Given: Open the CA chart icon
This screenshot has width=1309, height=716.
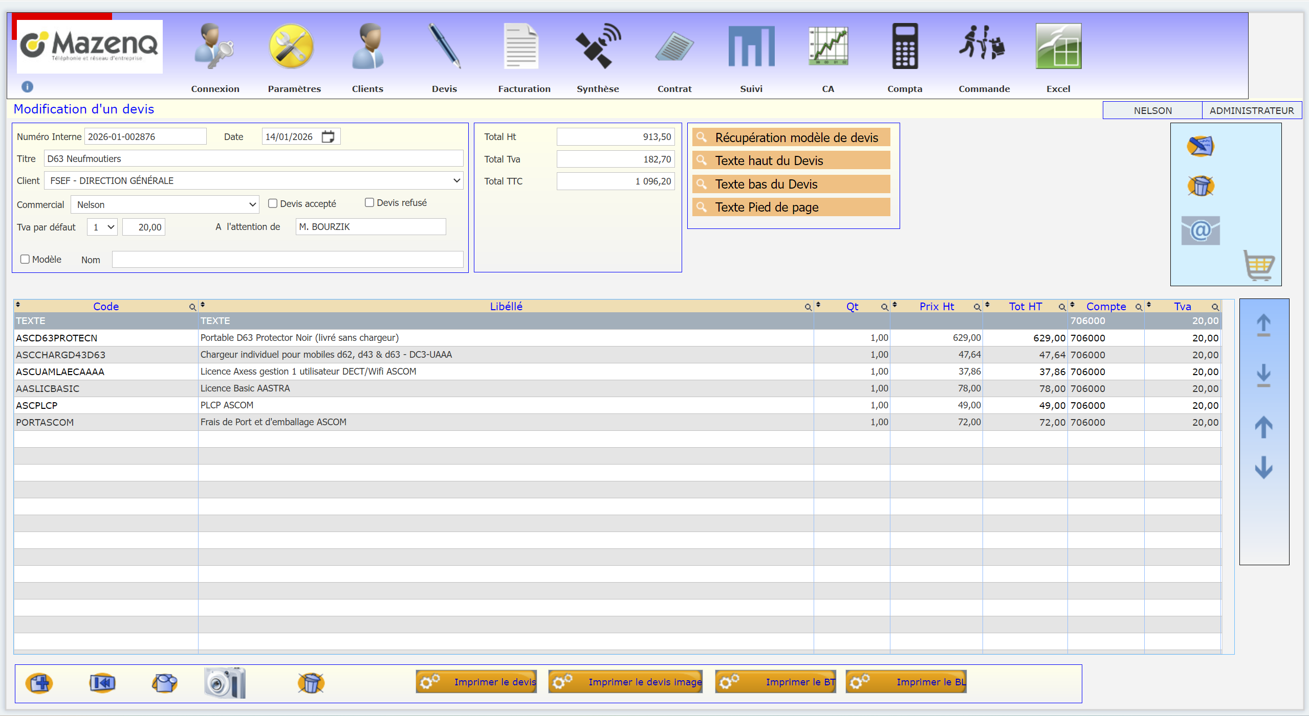Looking at the screenshot, I should [828, 46].
